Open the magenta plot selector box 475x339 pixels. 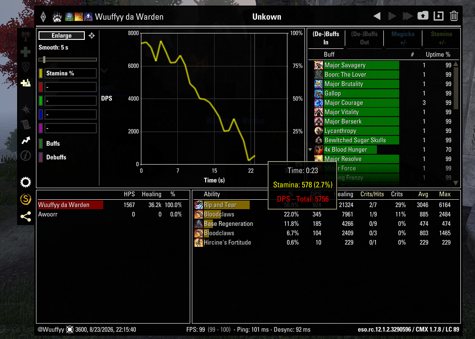tap(71, 128)
